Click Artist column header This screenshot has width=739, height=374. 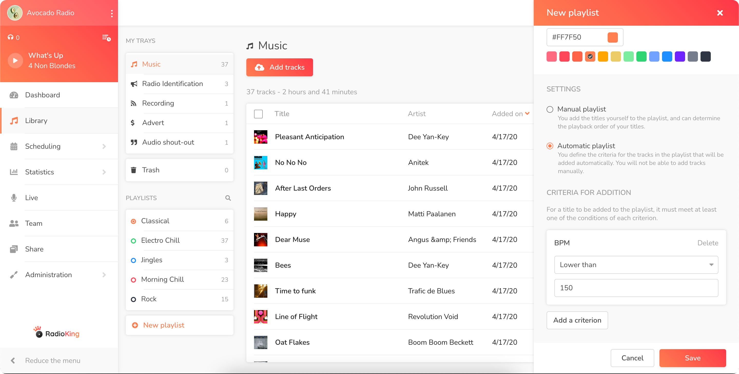[416, 114]
